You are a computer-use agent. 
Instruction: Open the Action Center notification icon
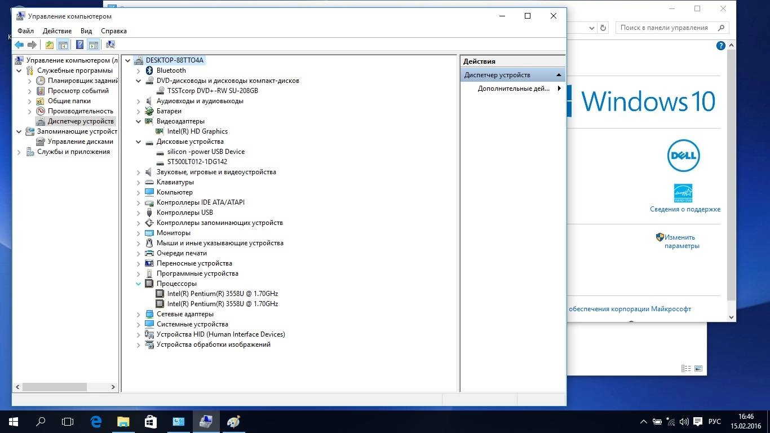(x=698, y=422)
